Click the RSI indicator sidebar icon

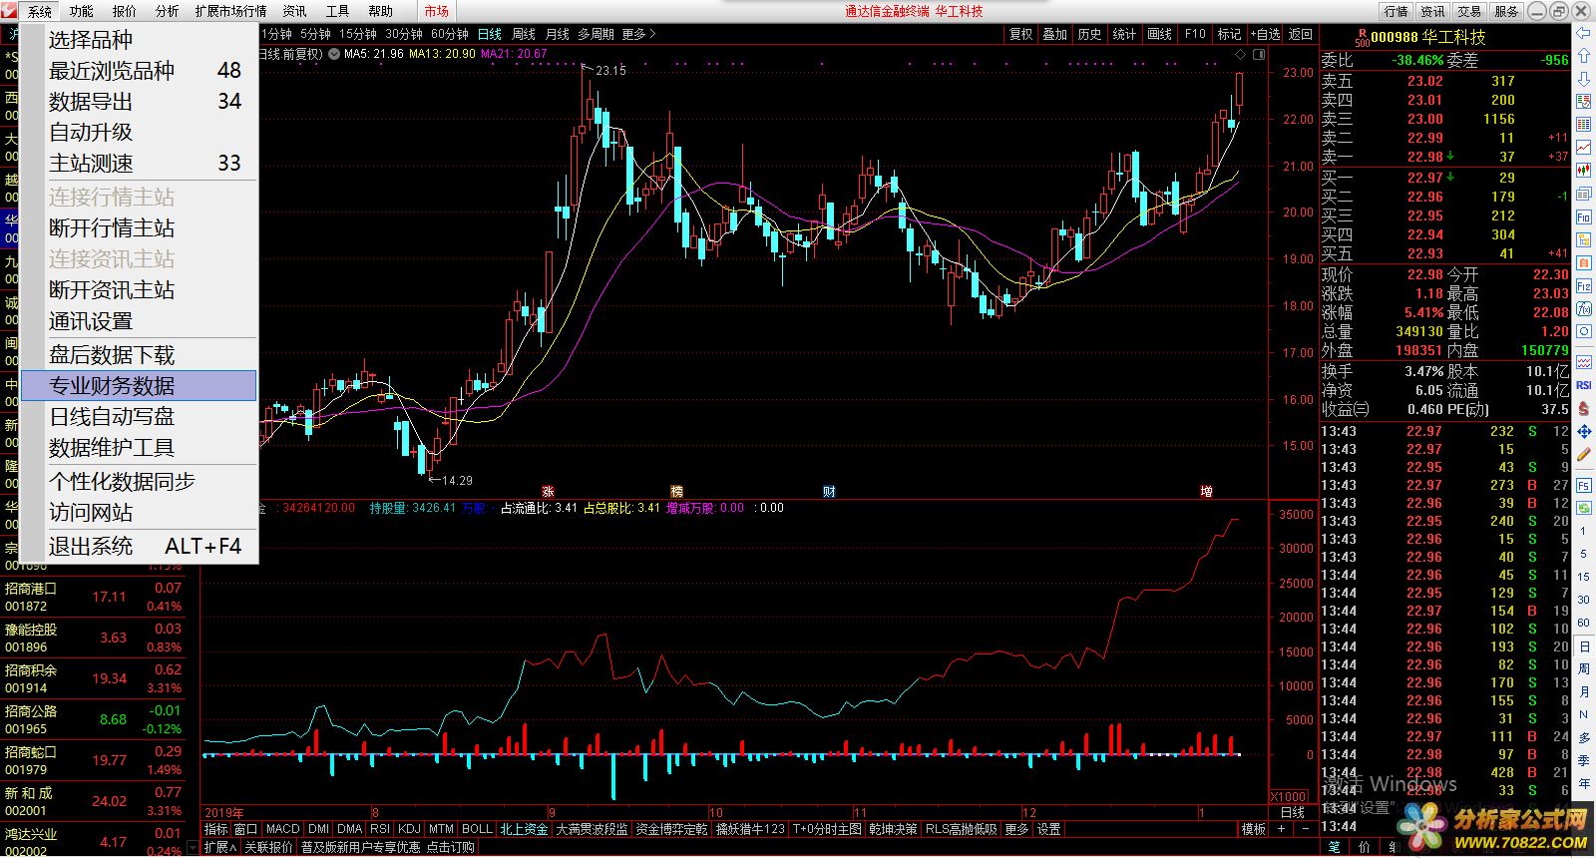(1584, 385)
